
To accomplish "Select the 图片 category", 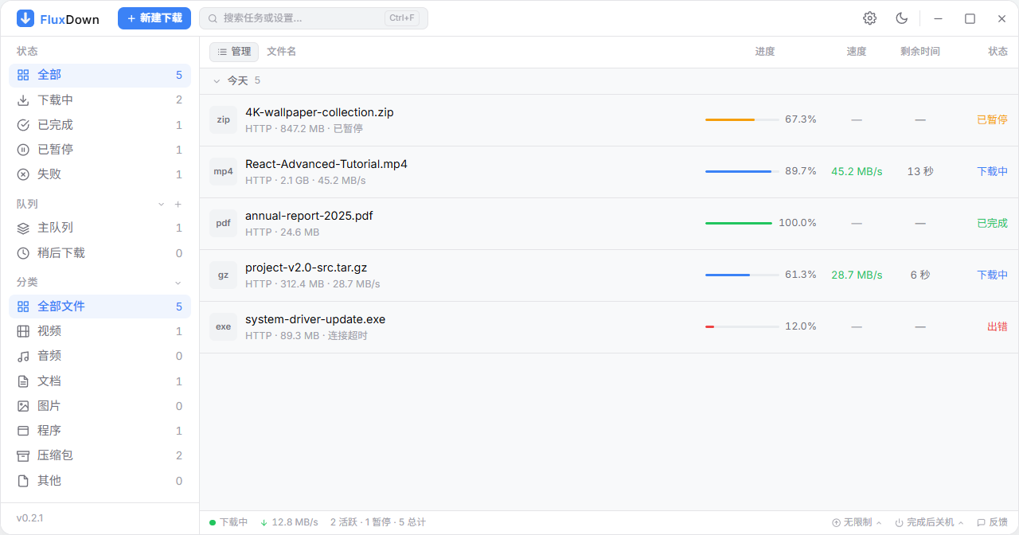I will (100, 406).
